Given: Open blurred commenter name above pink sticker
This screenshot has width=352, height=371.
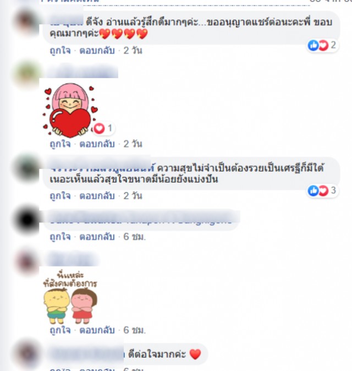Looking at the screenshot, I should pyautogui.click(x=82, y=71).
